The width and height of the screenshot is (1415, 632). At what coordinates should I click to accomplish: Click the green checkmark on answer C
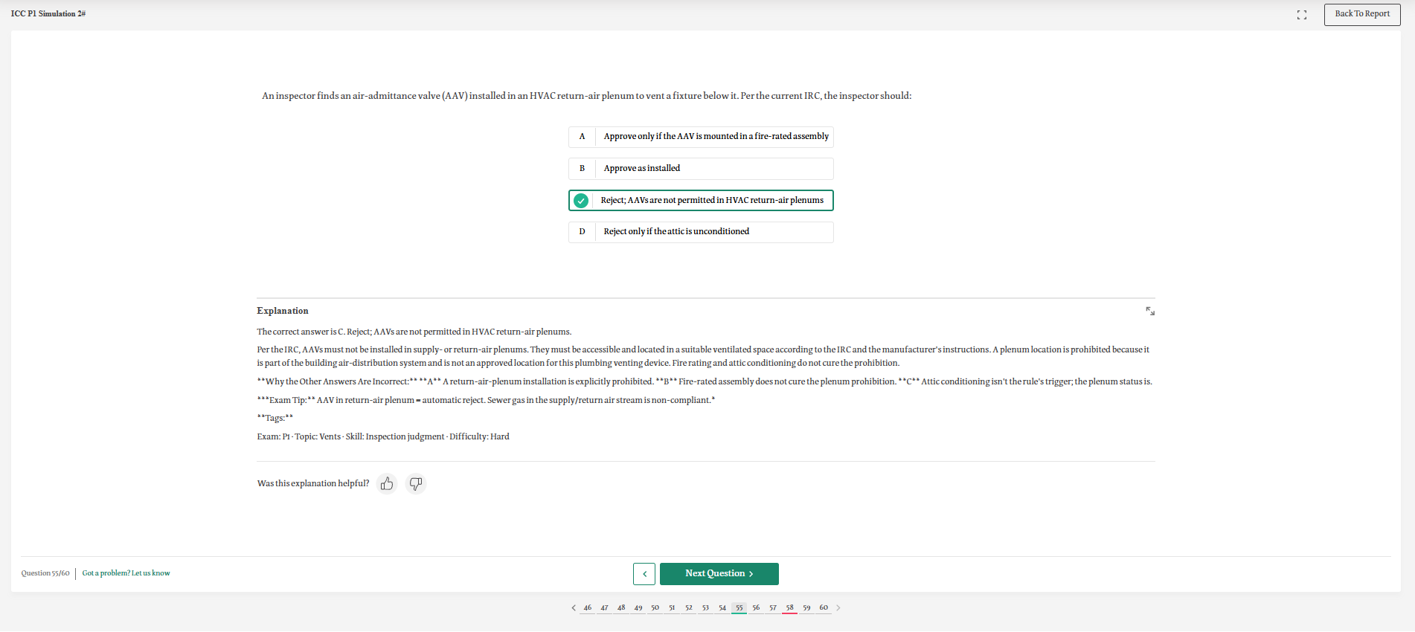tap(582, 201)
